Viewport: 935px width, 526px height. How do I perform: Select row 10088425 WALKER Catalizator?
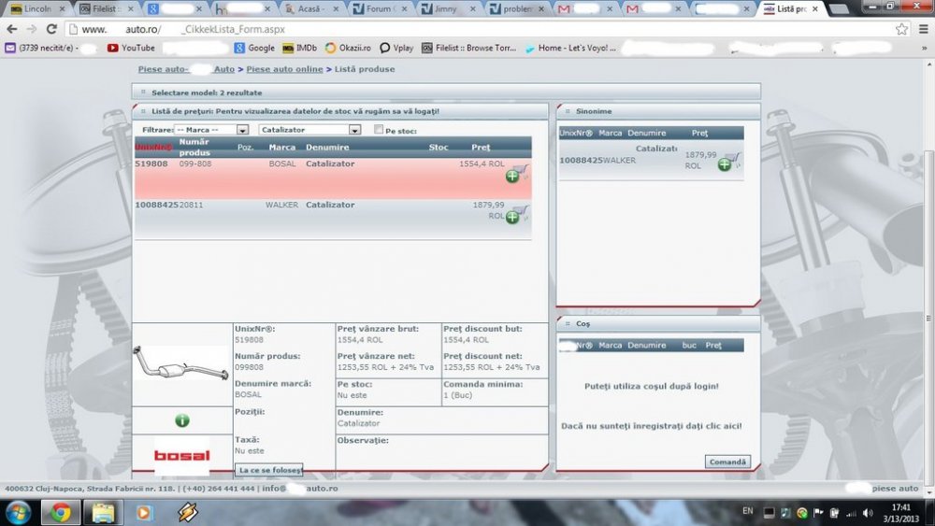tap(333, 220)
